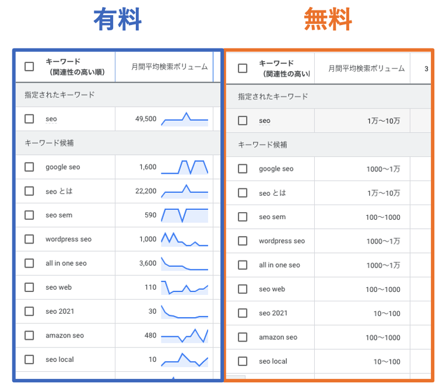Open trend sparkline for 'all in one seo'
The image size is (446, 387).
pyautogui.click(x=185, y=263)
